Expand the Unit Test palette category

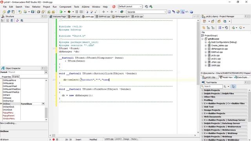[x=202, y=107]
